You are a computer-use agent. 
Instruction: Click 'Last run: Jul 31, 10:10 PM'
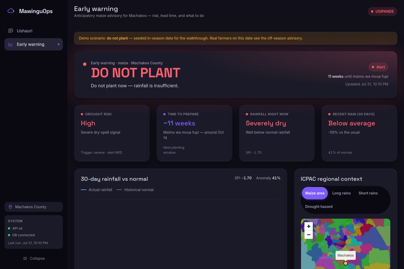coord(28,243)
